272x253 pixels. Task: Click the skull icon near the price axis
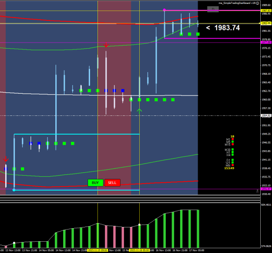tap(258, 191)
